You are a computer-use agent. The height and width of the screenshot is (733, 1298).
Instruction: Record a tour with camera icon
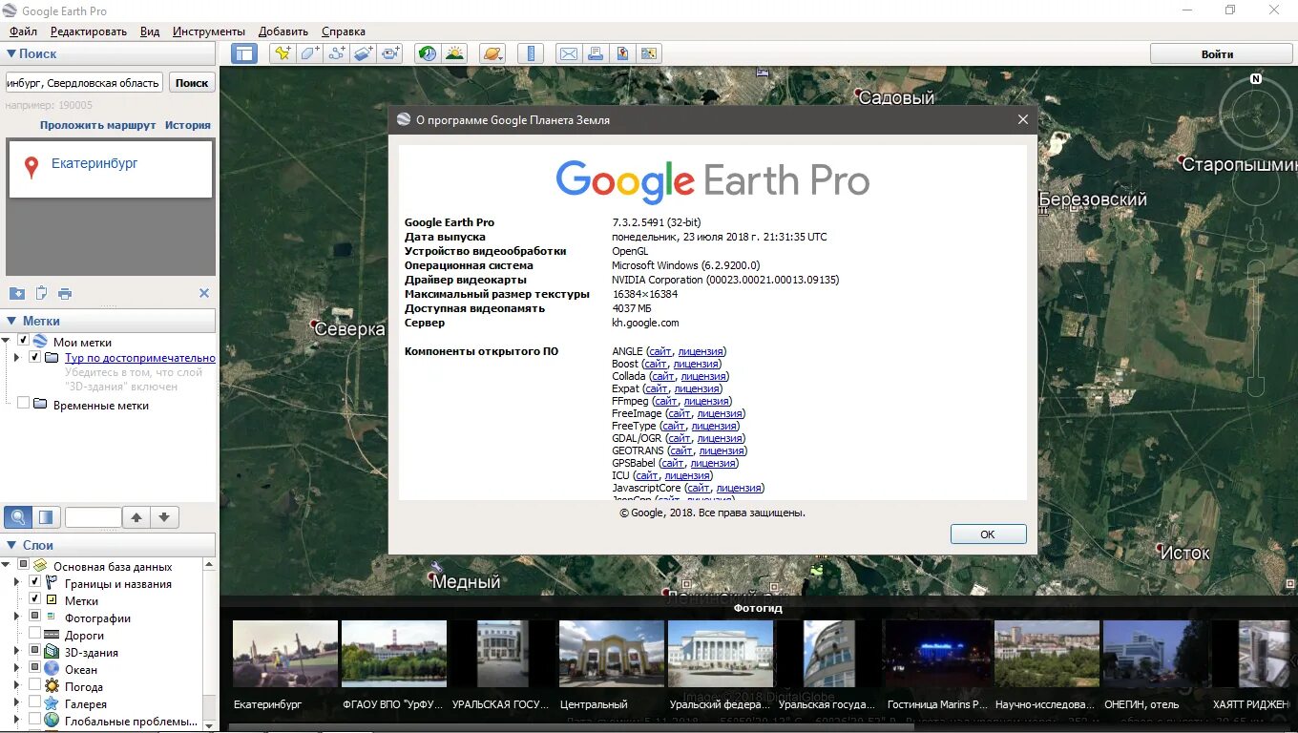pos(390,53)
